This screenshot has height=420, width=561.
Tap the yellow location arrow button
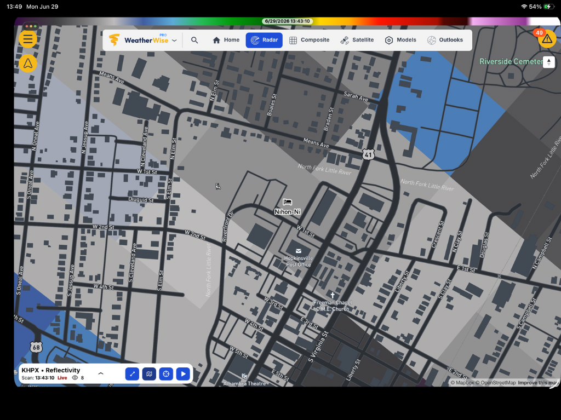[28, 64]
